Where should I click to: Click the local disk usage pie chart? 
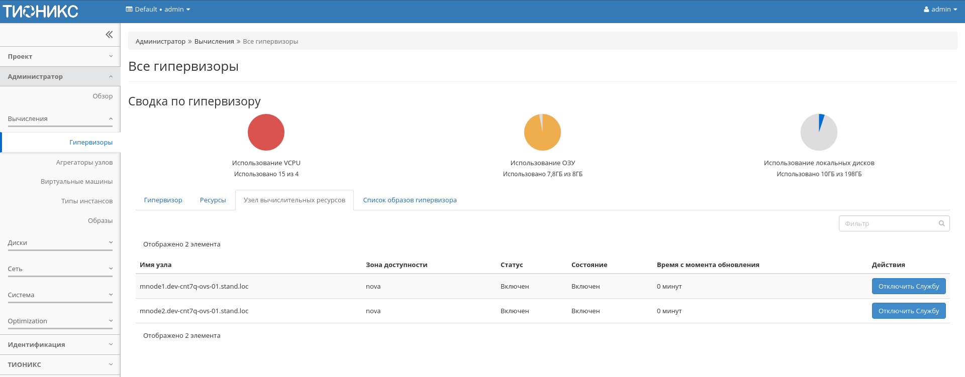click(819, 133)
